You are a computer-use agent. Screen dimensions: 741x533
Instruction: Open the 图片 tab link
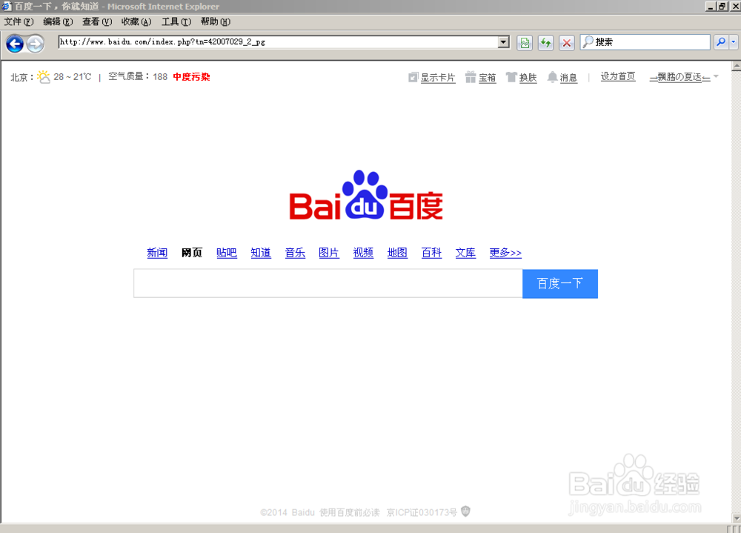329,253
